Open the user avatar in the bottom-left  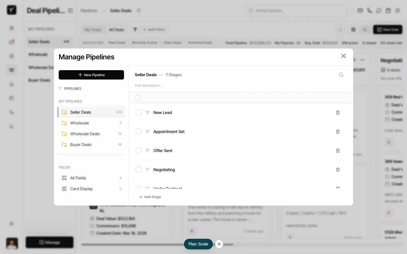tap(12, 244)
